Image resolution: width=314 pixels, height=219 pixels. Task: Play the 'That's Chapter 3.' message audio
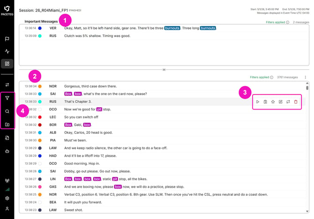258,102
